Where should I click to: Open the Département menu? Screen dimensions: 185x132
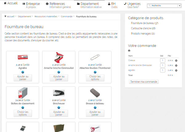[x=89, y=5]
